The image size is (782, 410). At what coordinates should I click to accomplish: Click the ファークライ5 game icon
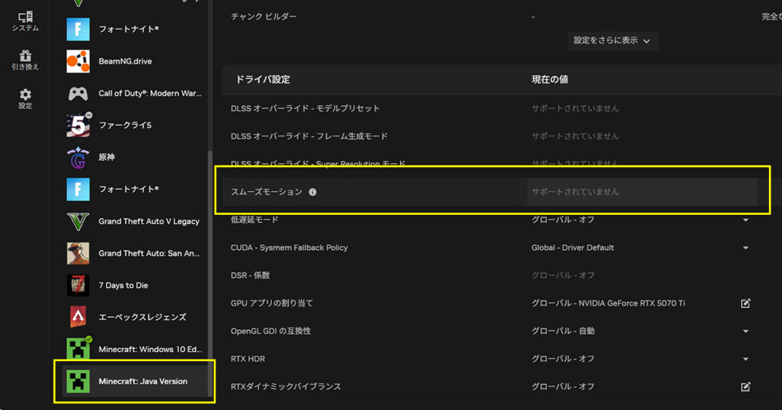click(79, 125)
